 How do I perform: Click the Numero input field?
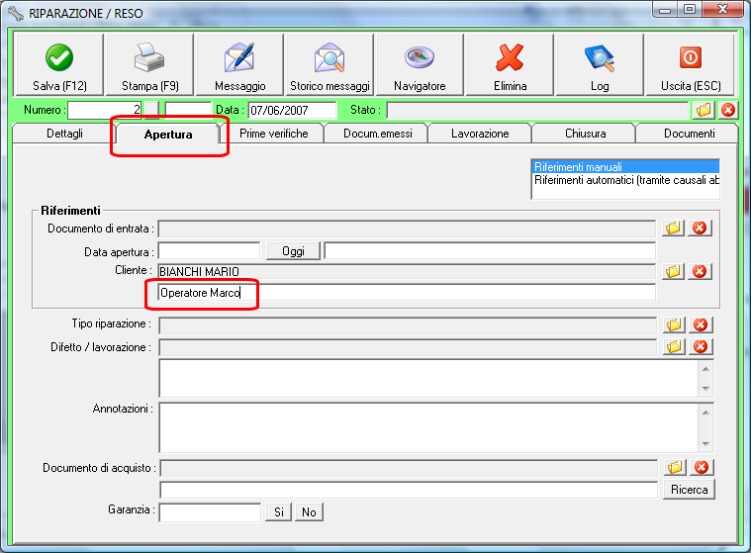(105, 110)
